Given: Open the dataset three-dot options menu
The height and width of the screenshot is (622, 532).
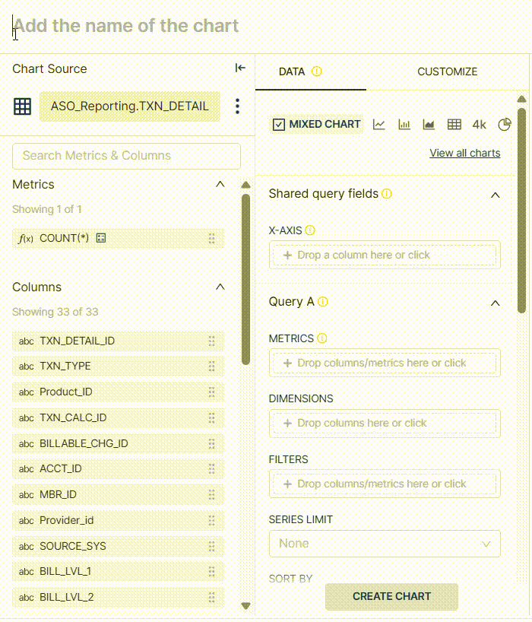Looking at the screenshot, I should [238, 106].
